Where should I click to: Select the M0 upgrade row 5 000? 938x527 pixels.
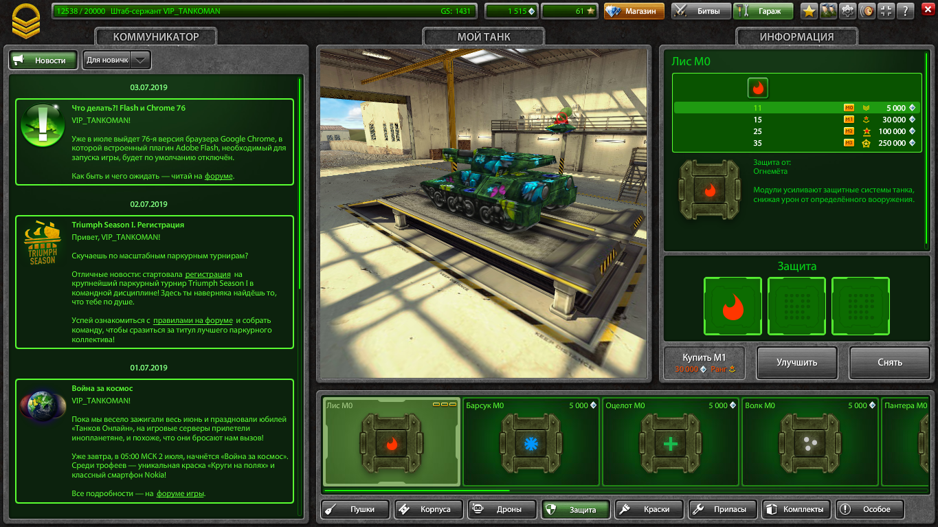pos(797,108)
